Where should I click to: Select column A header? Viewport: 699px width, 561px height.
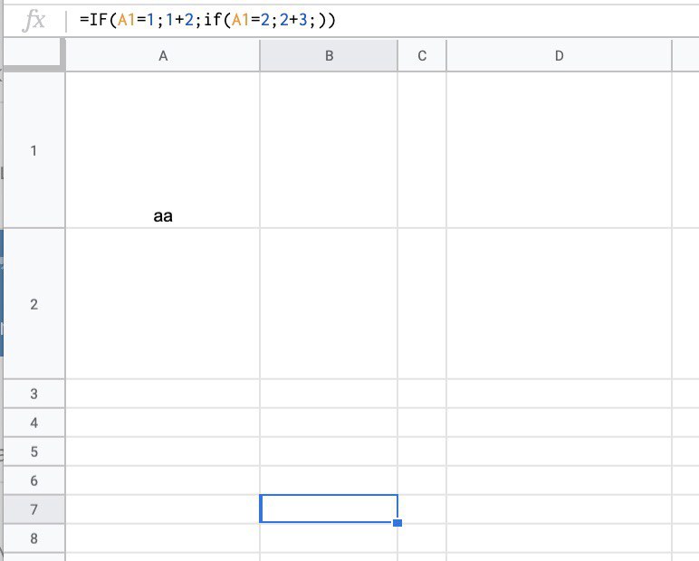tap(163, 56)
